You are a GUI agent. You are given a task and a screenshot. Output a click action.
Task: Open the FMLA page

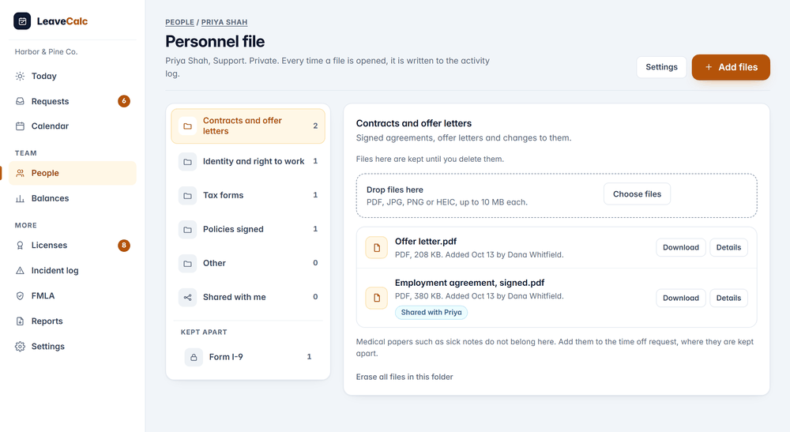click(x=73, y=295)
